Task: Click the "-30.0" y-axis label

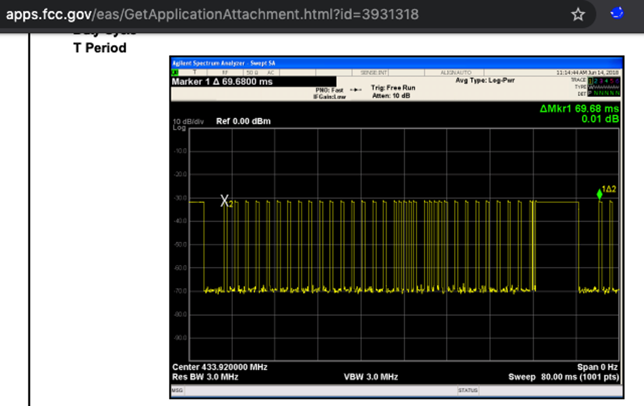Action: 181,198
